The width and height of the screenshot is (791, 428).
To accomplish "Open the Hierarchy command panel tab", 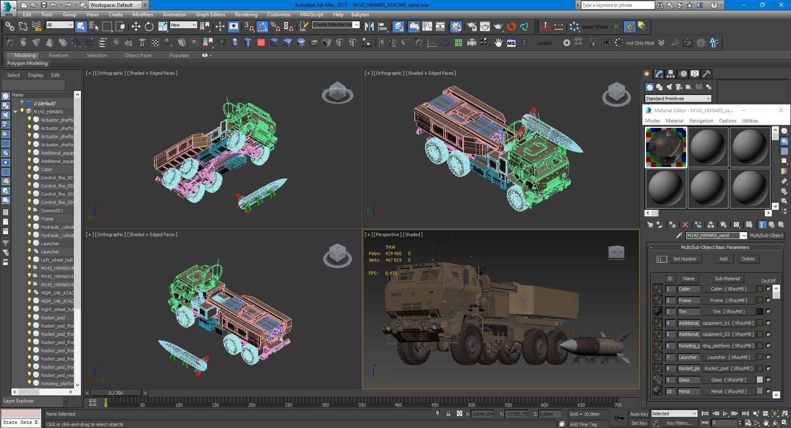I will pos(671,74).
